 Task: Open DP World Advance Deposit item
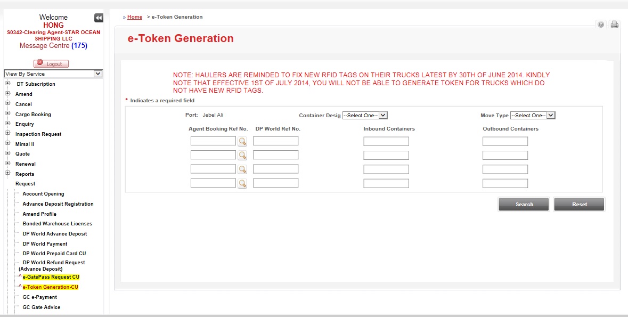(55, 234)
